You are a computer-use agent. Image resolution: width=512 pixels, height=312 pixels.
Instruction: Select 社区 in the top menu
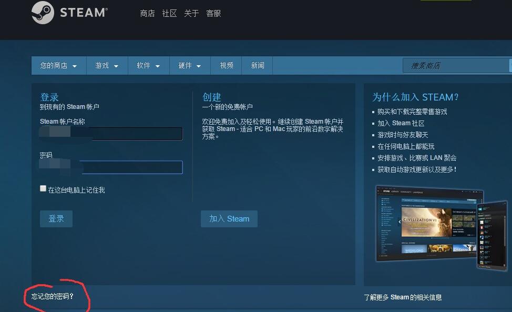[x=169, y=13]
